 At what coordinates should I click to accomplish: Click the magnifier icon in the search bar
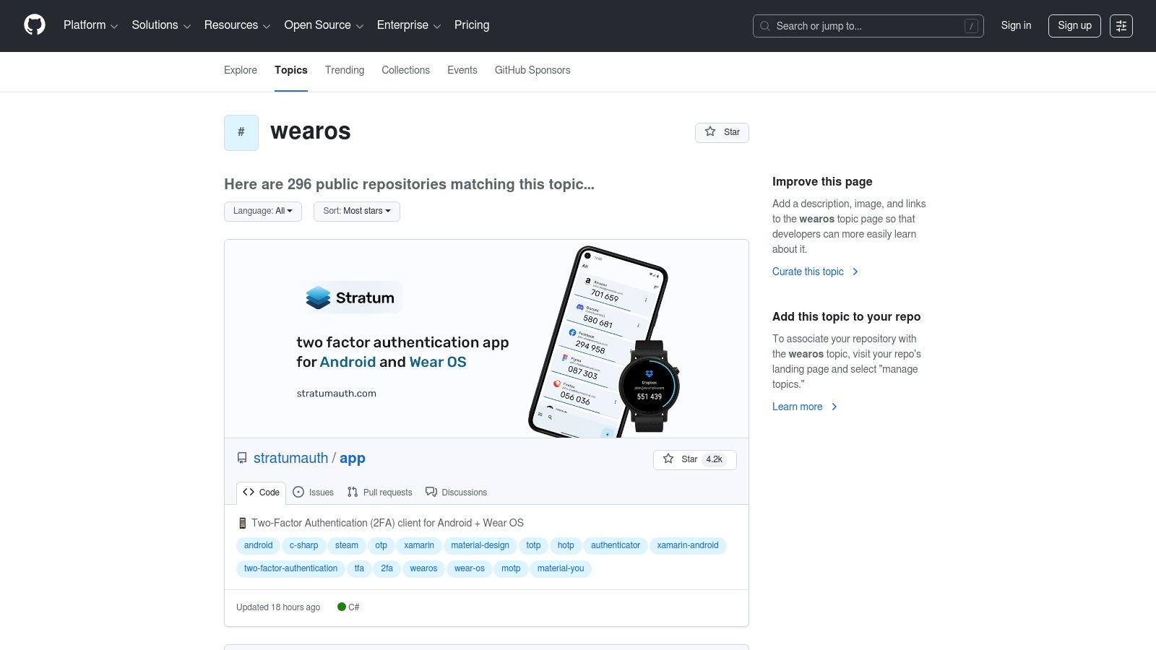click(764, 26)
